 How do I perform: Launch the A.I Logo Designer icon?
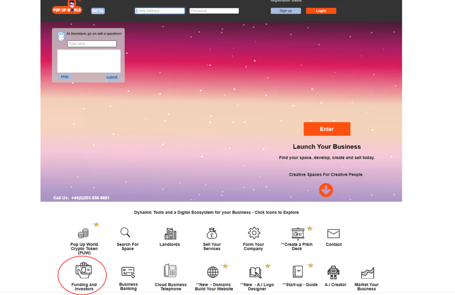256,272
